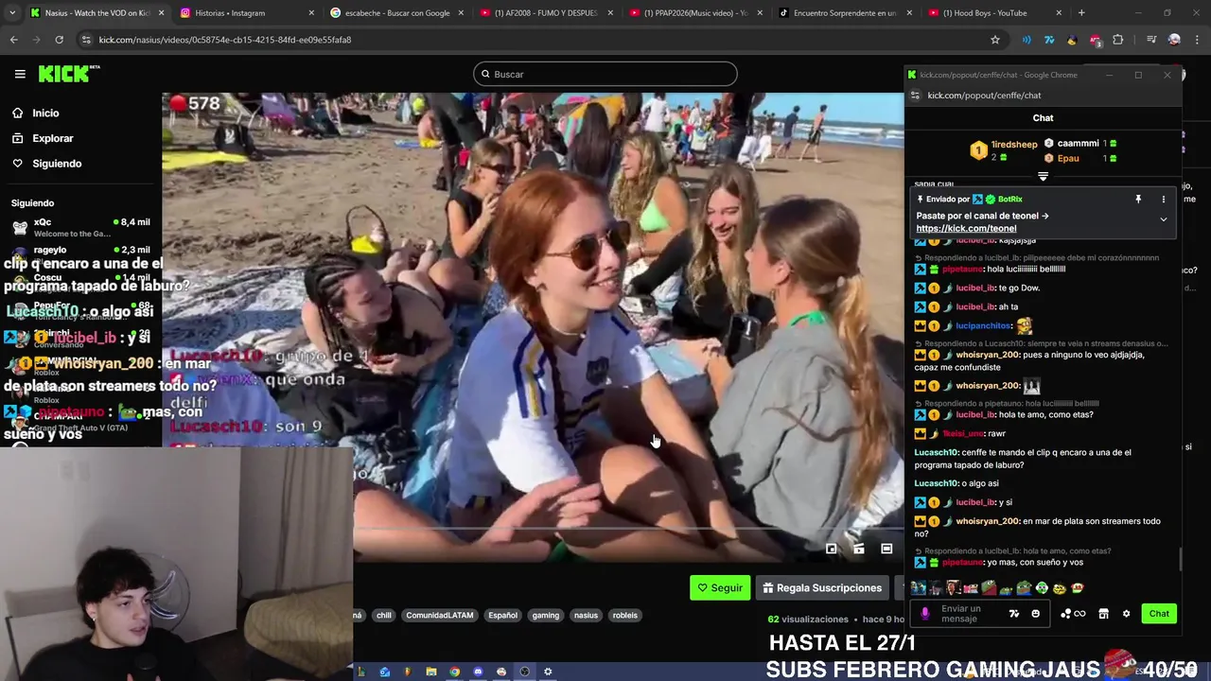Click main window address bar URL

pos(225,40)
